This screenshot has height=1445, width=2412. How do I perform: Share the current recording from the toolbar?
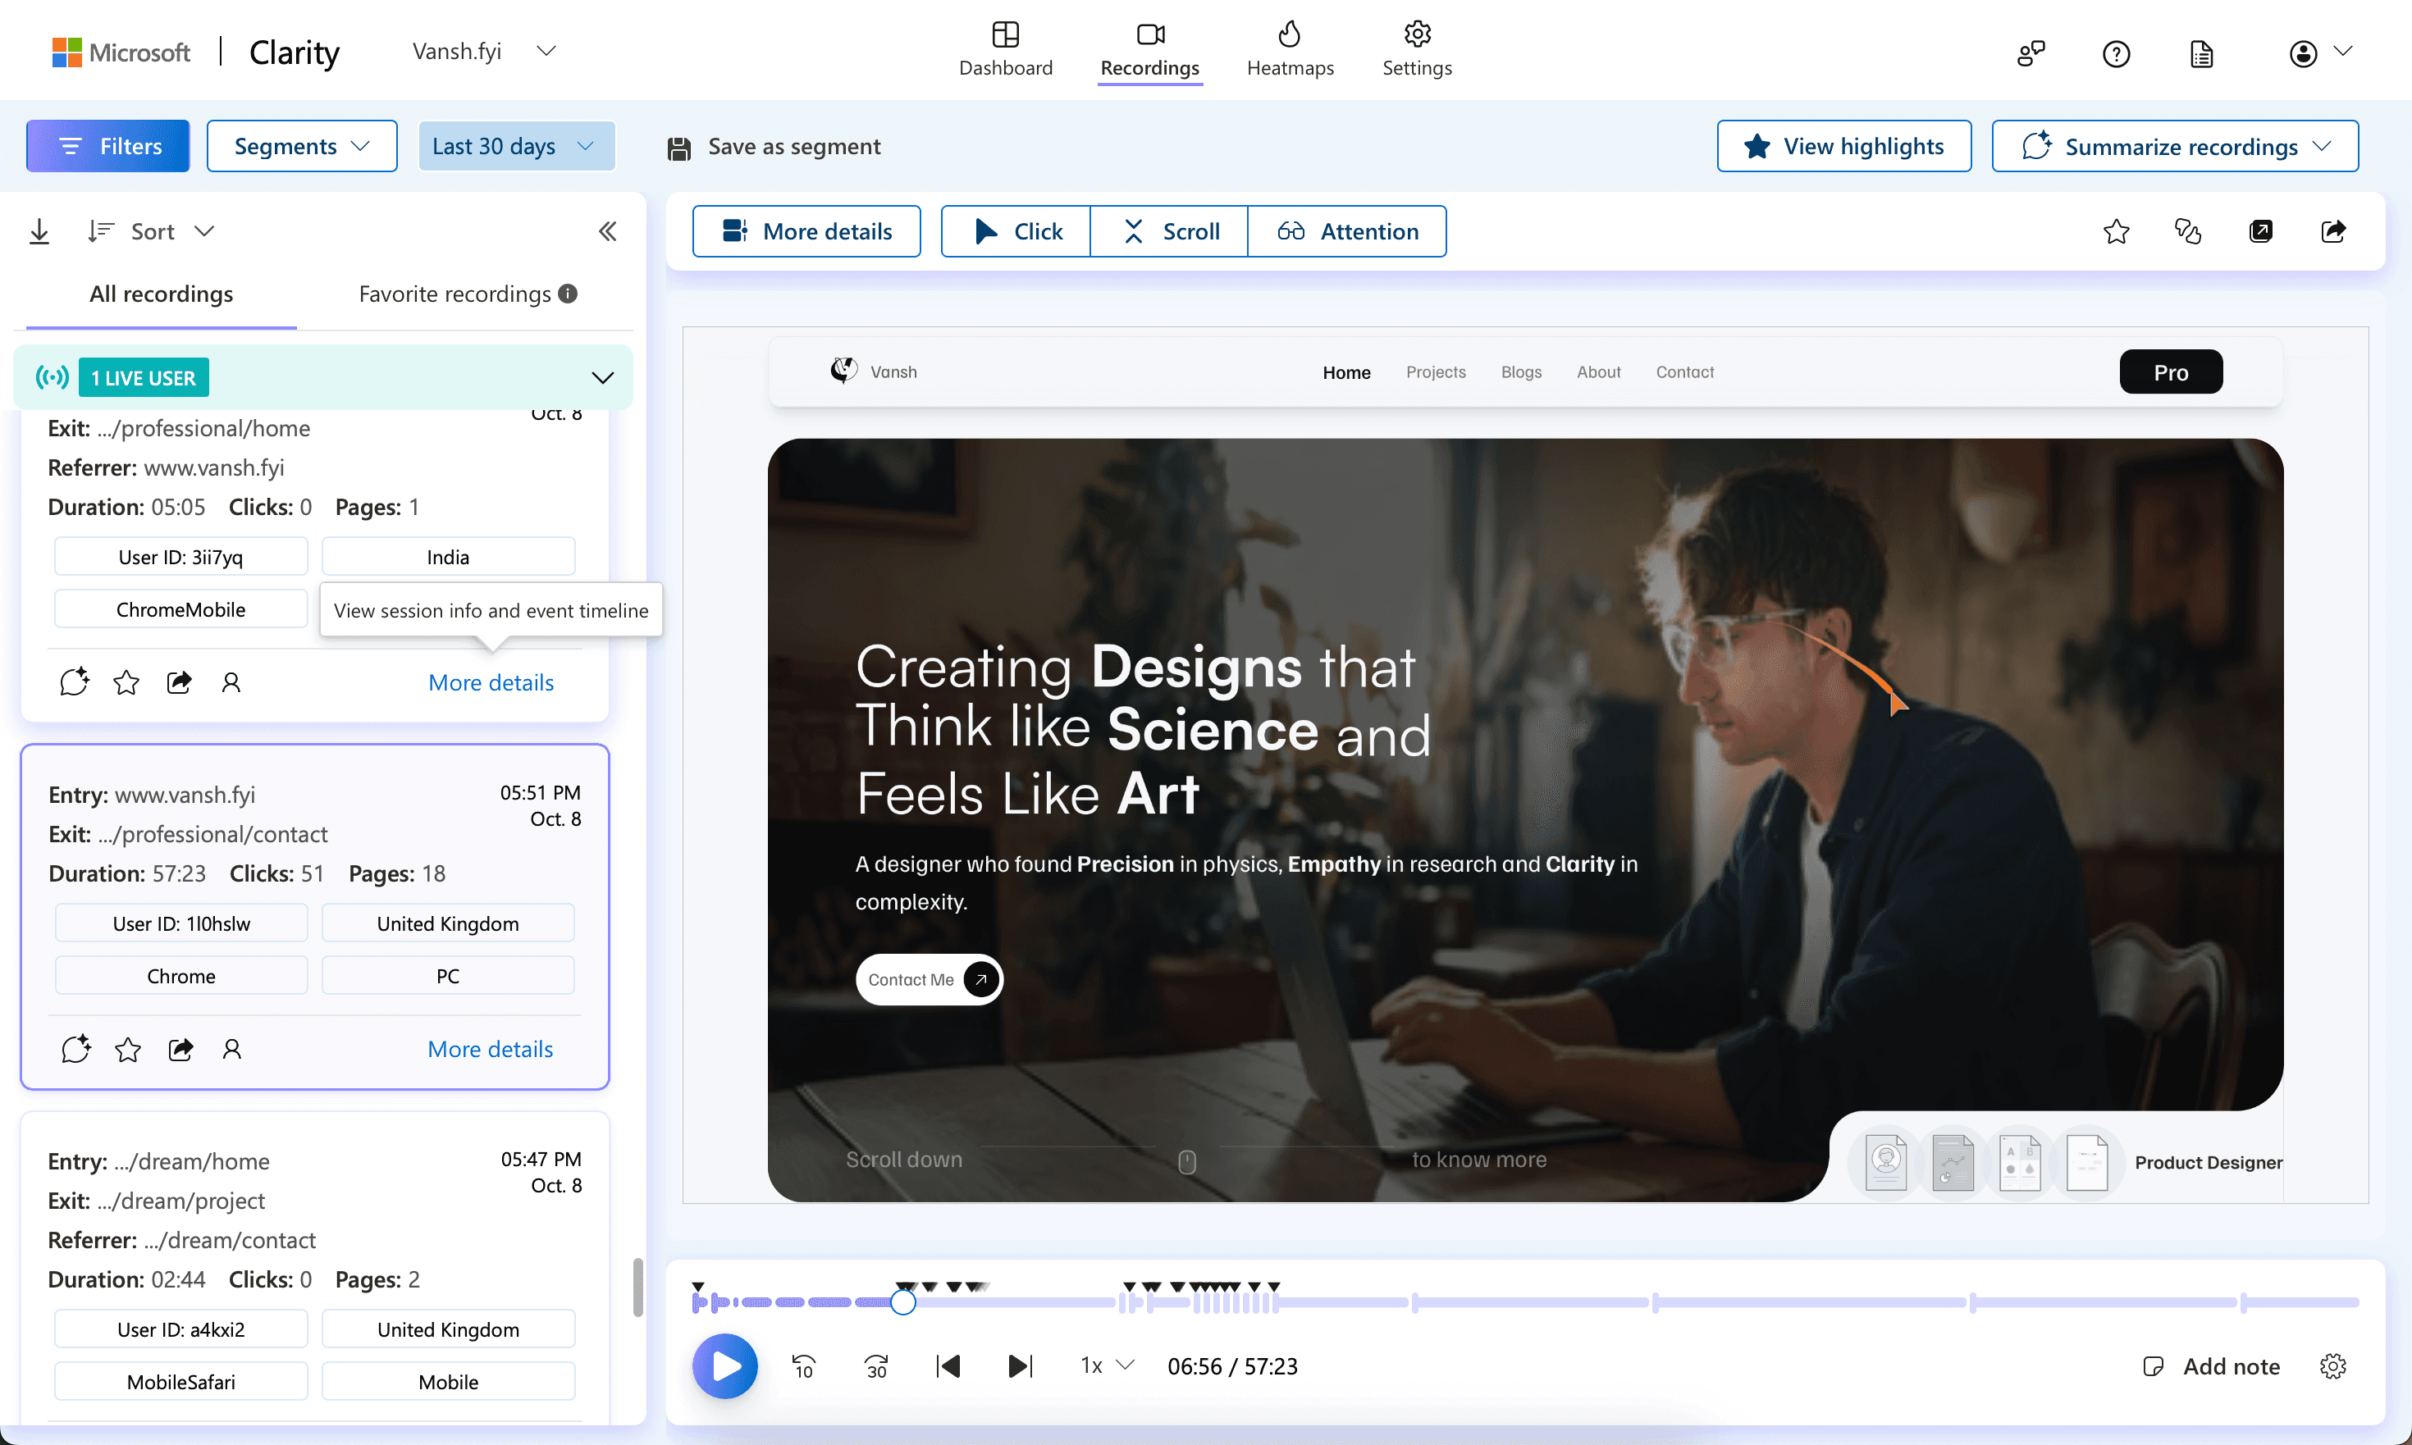[x=2333, y=232]
